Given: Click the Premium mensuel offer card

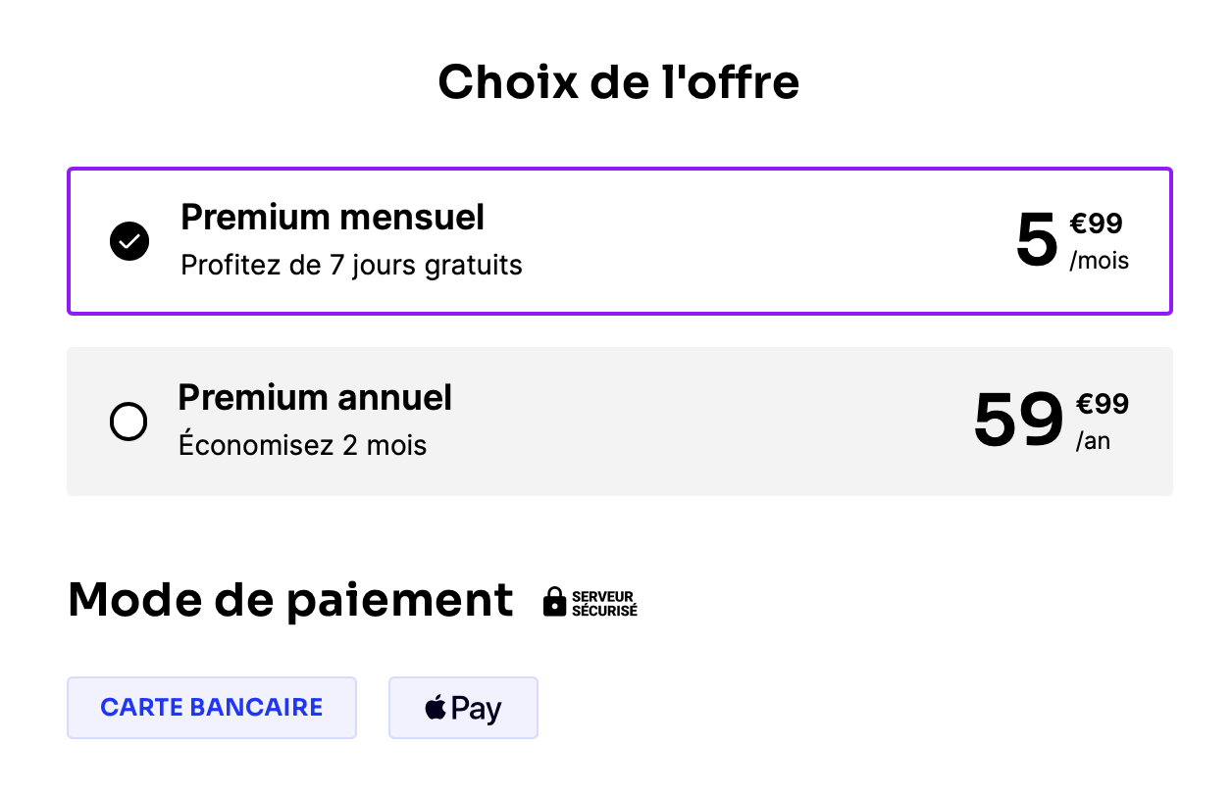Looking at the screenshot, I should (x=620, y=241).
